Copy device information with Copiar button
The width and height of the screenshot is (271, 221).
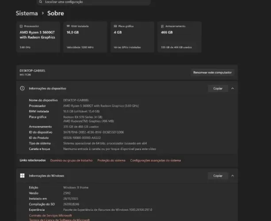click(218, 88)
